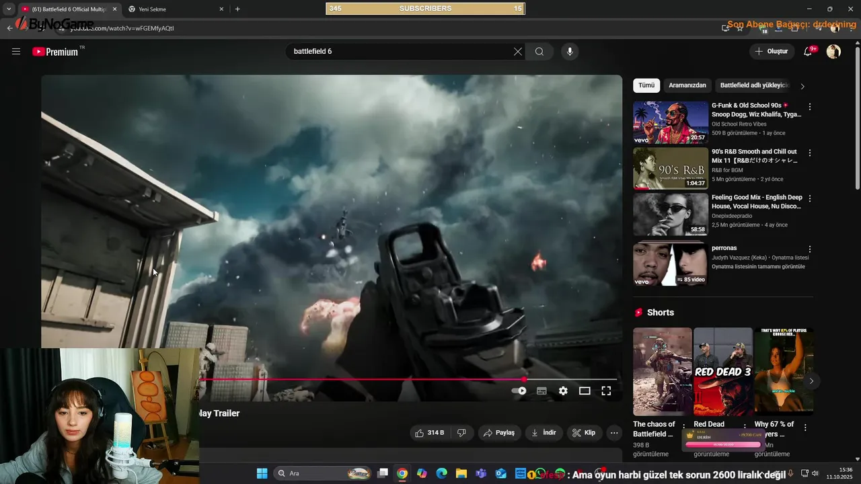This screenshot has width=861, height=484.
Task: Open the perronas playlist thumbnail
Action: point(671,264)
